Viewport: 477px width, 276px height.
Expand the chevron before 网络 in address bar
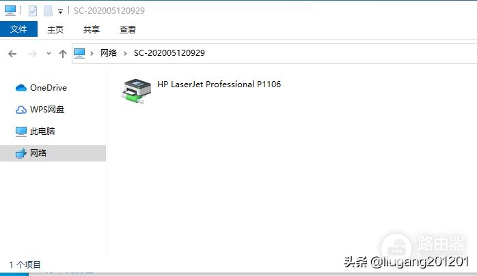[92, 53]
